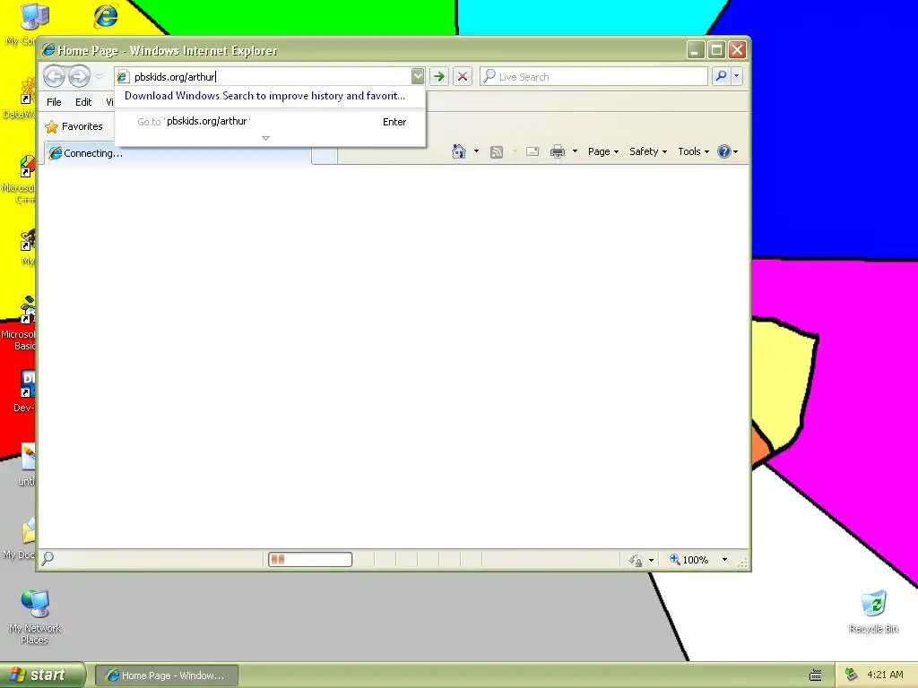Screen dimensions: 918x688
Task: Click the 100% zoom level button
Action: [689, 560]
